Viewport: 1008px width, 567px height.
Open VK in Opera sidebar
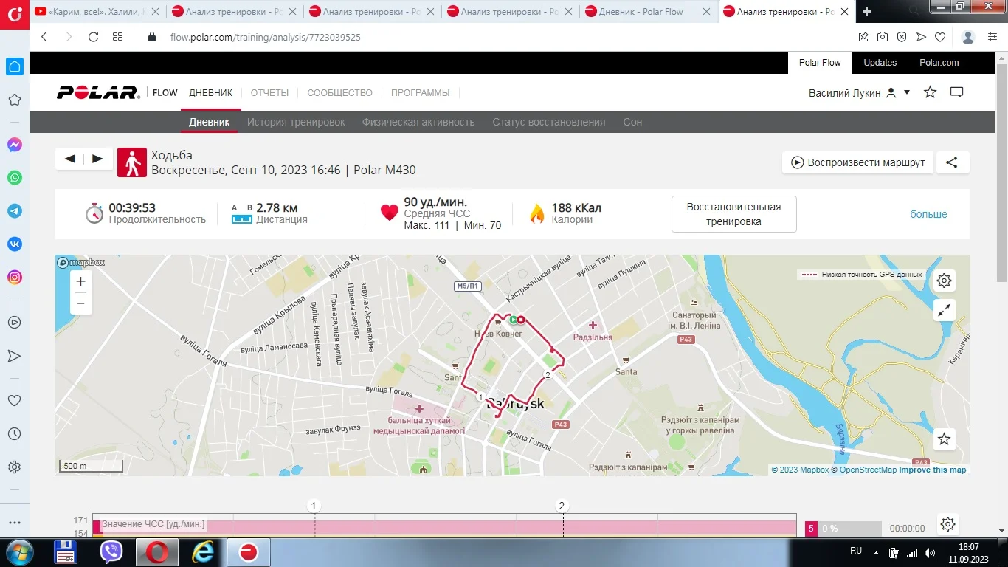(14, 244)
